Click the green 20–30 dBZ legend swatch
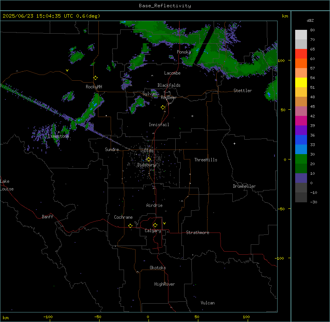Image resolution: width=330 pixels, height=322 pixels. pos(301,159)
